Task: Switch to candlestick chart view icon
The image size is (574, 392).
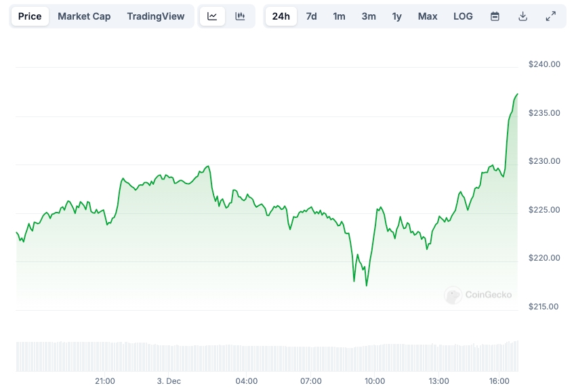Action: pos(240,16)
